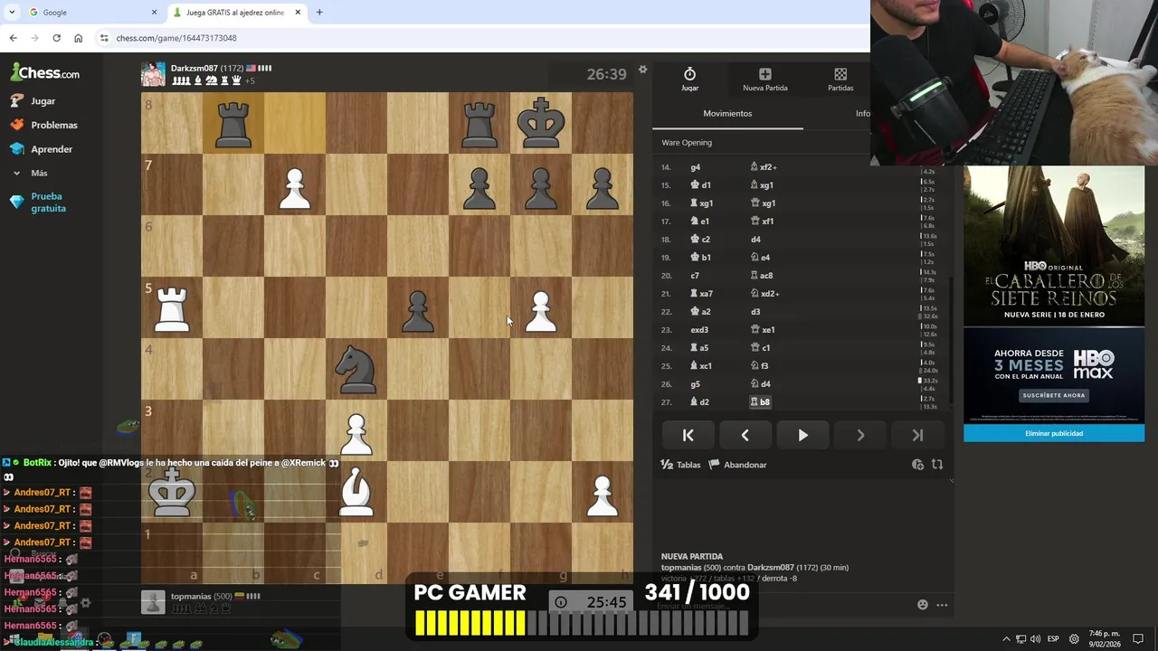1158x651 pixels.
Task: Click Eliminar publicidad under the ad
Action: [x=1054, y=433]
